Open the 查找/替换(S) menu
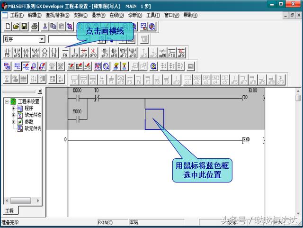Viewport: 303px width, 228px height. 58,15
